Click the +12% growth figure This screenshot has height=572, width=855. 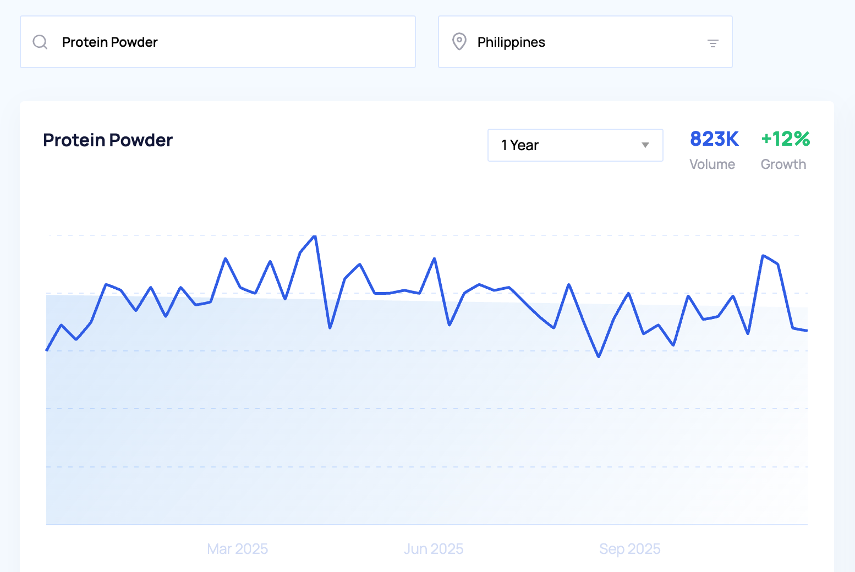pyautogui.click(x=785, y=139)
